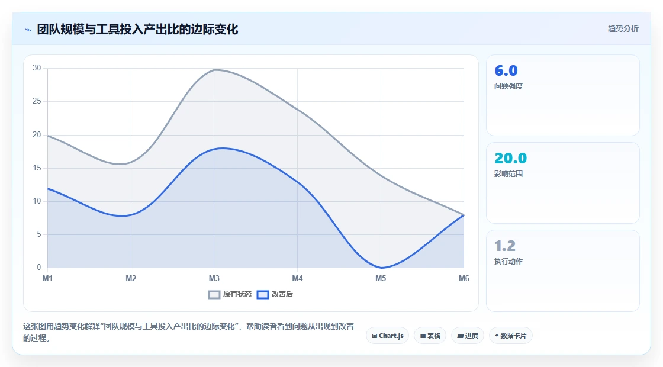Click the M2 x-axis label
Screen dimensions: 663x367
(x=131, y=278)
